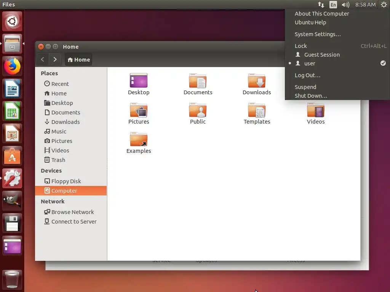The height and width of the screenshot is (292, 390).
Task: Open Ubuntu Software Center in launcher
Action: point(12,156)
